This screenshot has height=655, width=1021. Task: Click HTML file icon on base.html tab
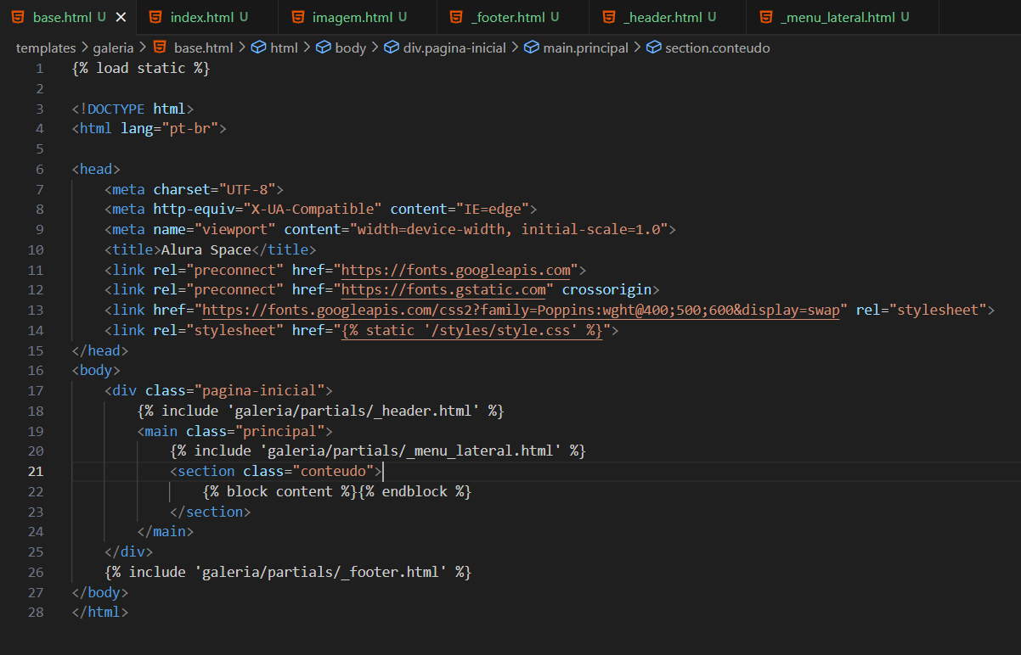point(17,17)
